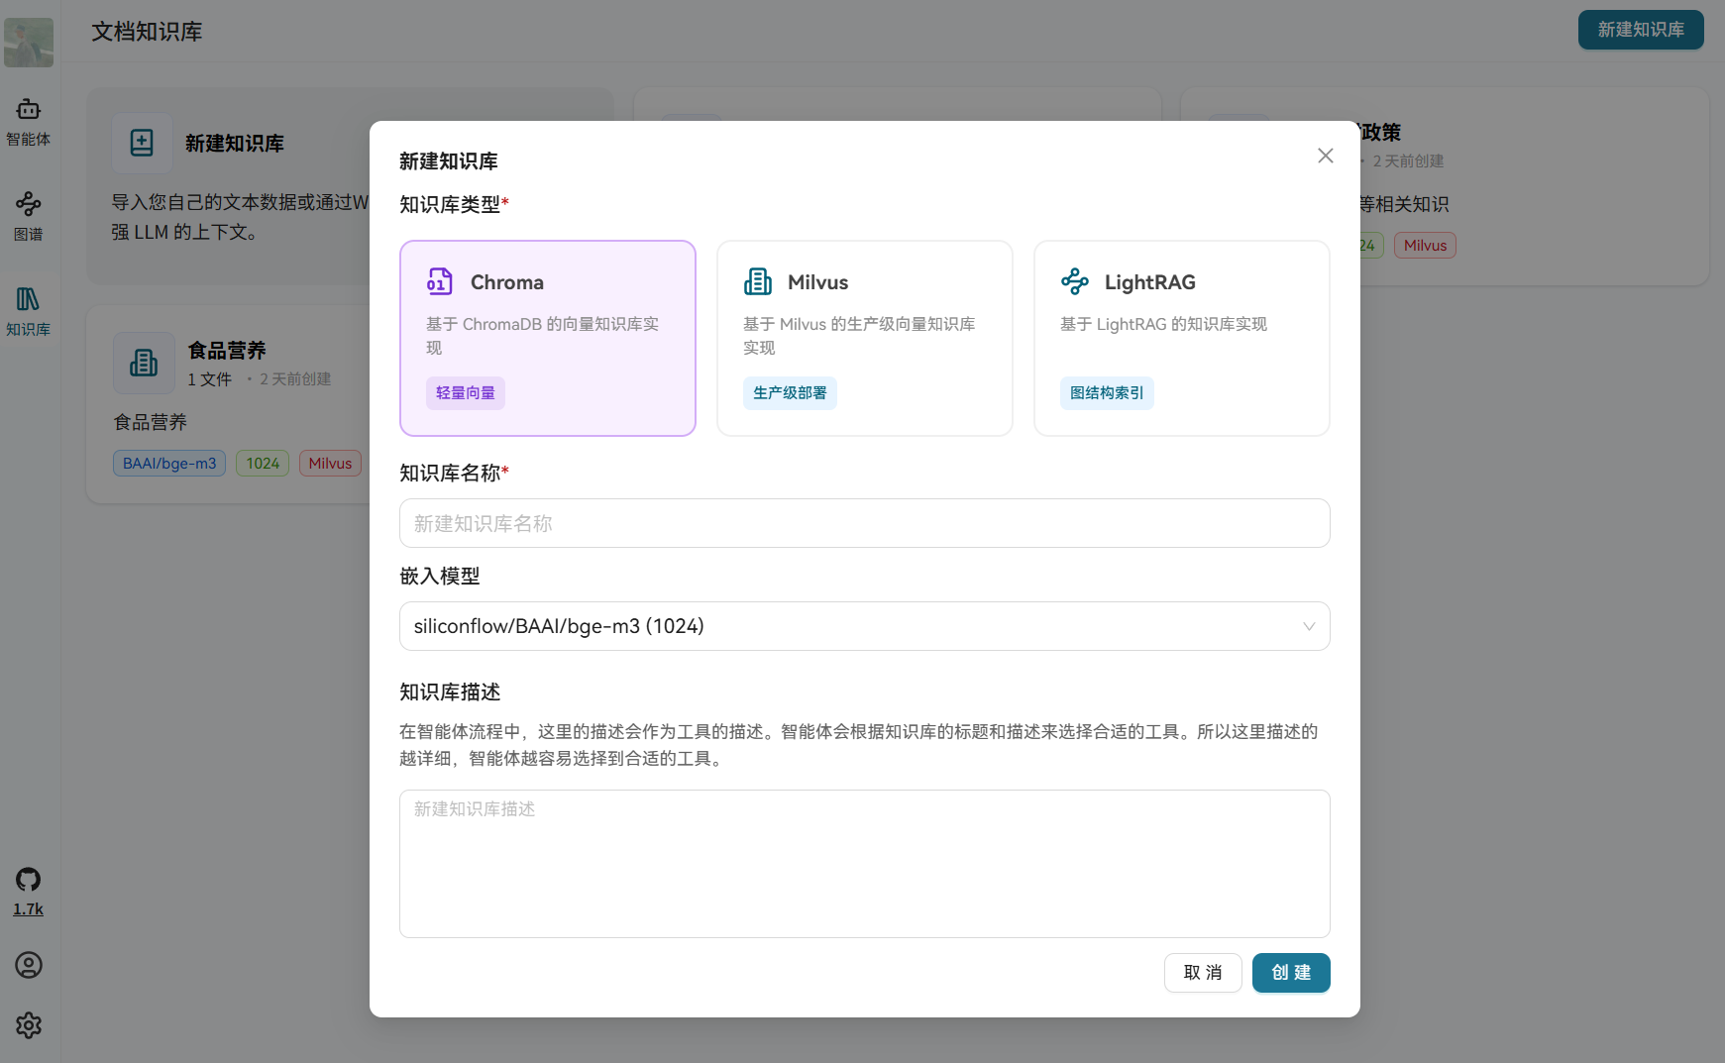Open the 智能体 robot icon in sidebar
This screenshot has height=1063, width=1725.
coord(28,109)
